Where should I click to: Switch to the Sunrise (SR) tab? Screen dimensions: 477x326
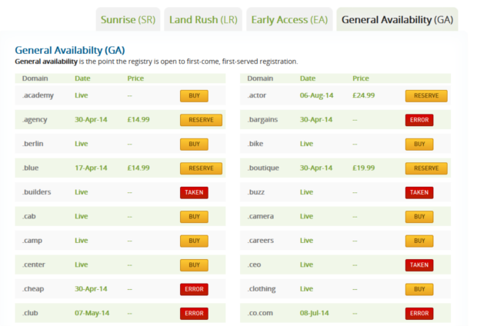click(x=128, y=19)
